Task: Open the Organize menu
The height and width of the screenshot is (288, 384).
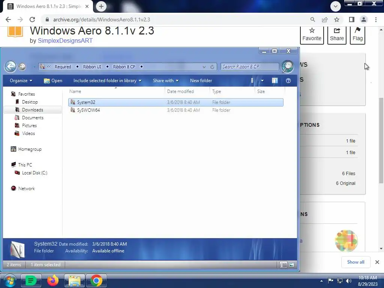Action: (x=21, y=81)
